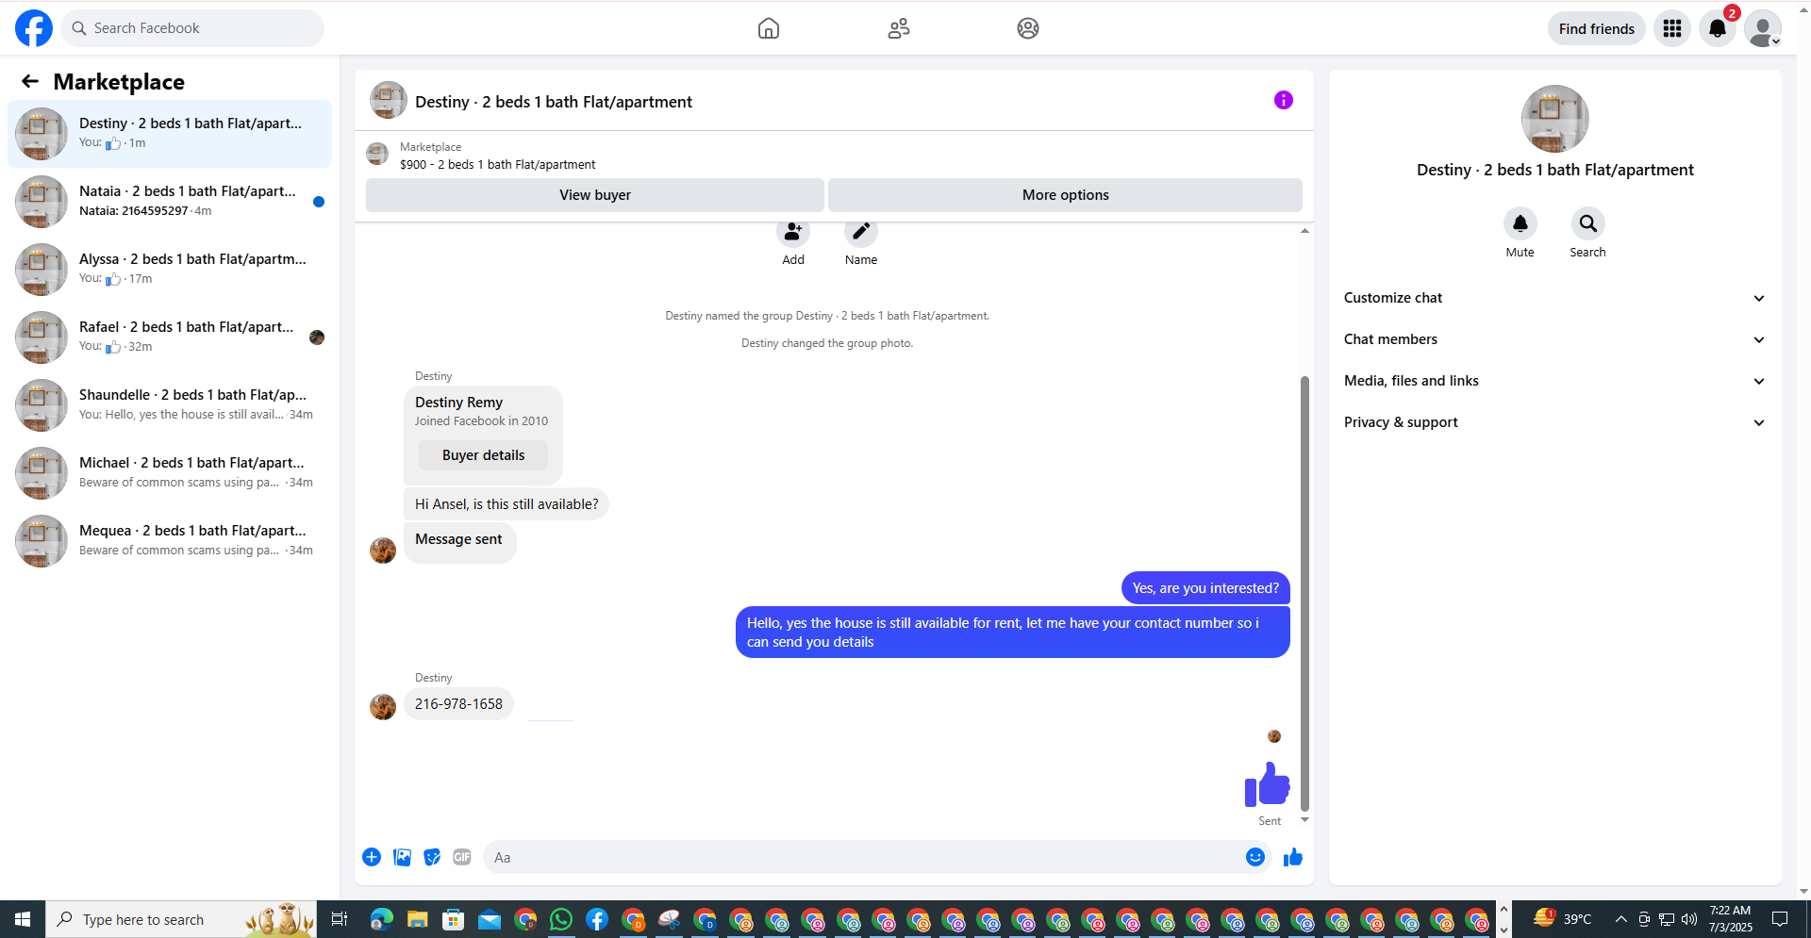Open the $900 listing link in chat header
Viewport: 1811px width, 938px height.
click(x=497, y=164)
